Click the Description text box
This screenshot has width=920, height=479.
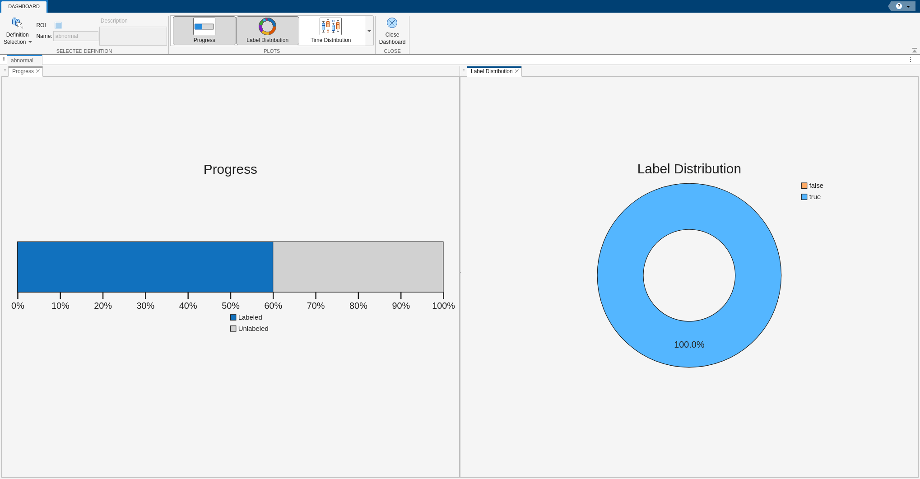(x=133, y=36)
